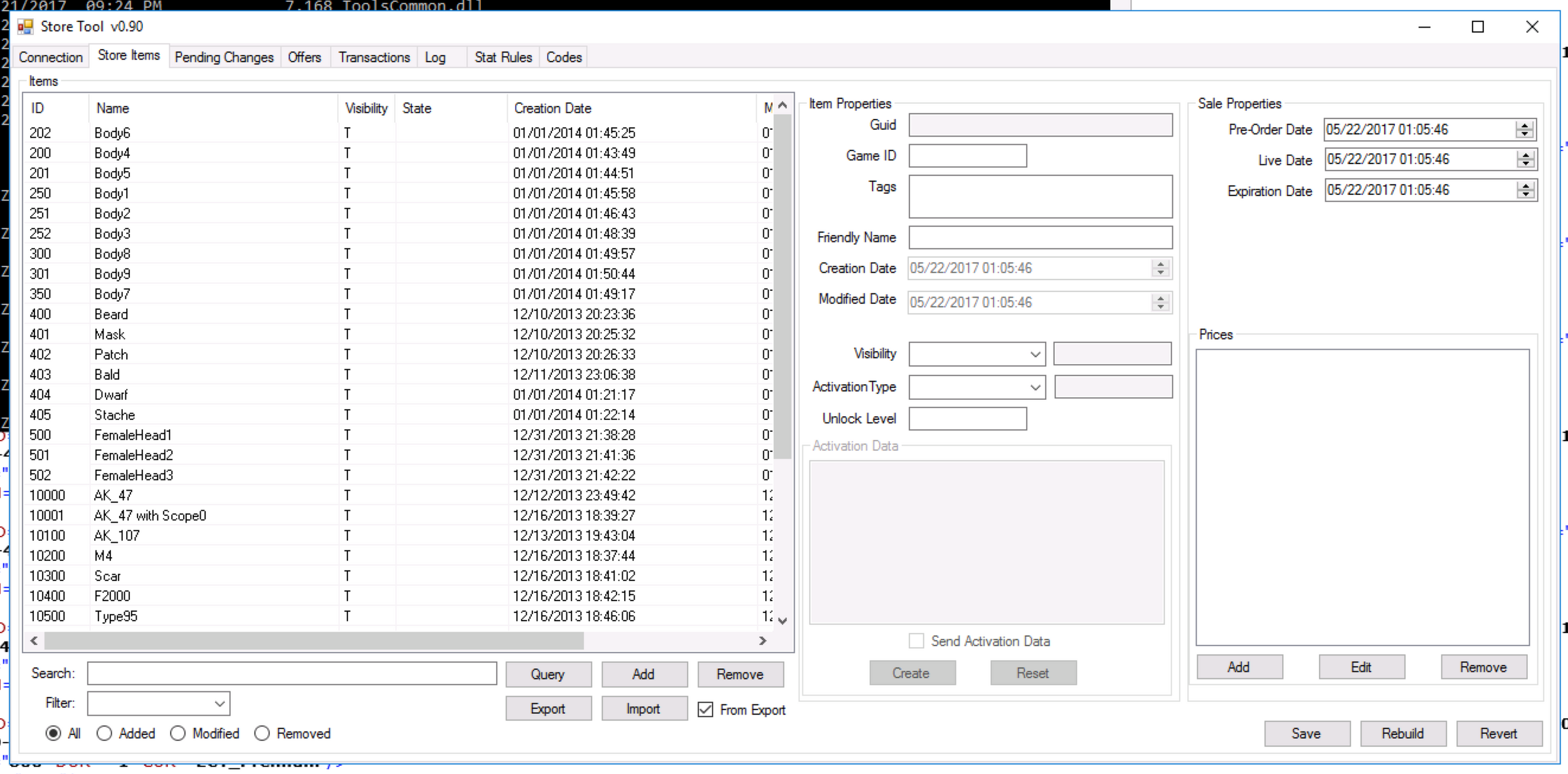Select the AK_47 with Scope0 row
1568x774 pixels.
[x=399, y=516]
